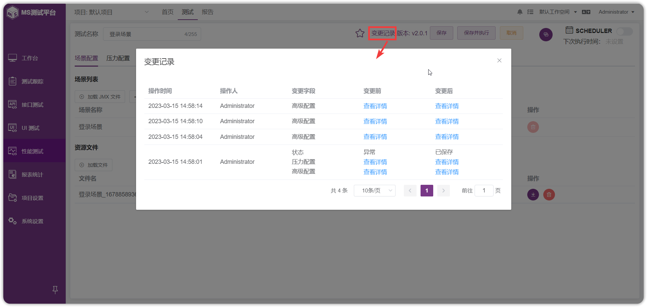The height and width of the screenshot is (307, 647).
Task: Click the pin icon at the sidebar bottom
Action: (55, 290)
